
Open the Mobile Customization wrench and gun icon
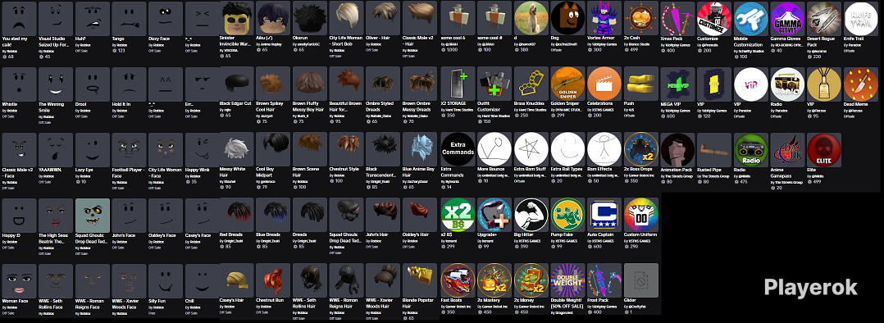tap(751, 19)
